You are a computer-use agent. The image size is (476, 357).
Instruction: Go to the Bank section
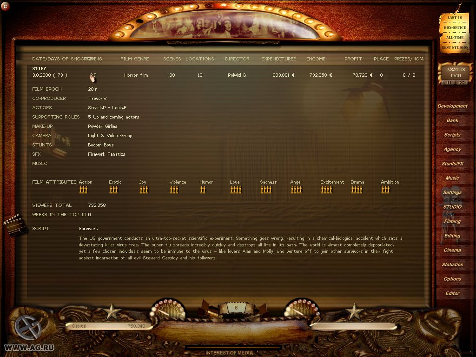tap(452, 120)
